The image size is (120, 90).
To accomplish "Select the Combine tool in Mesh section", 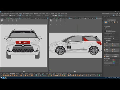I will pos(108,44).
